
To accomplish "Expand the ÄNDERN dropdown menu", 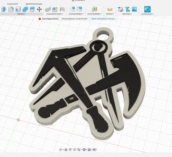I will click(x=21, y=14).
